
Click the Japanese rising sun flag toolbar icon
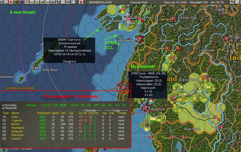(x=11, y=2)
